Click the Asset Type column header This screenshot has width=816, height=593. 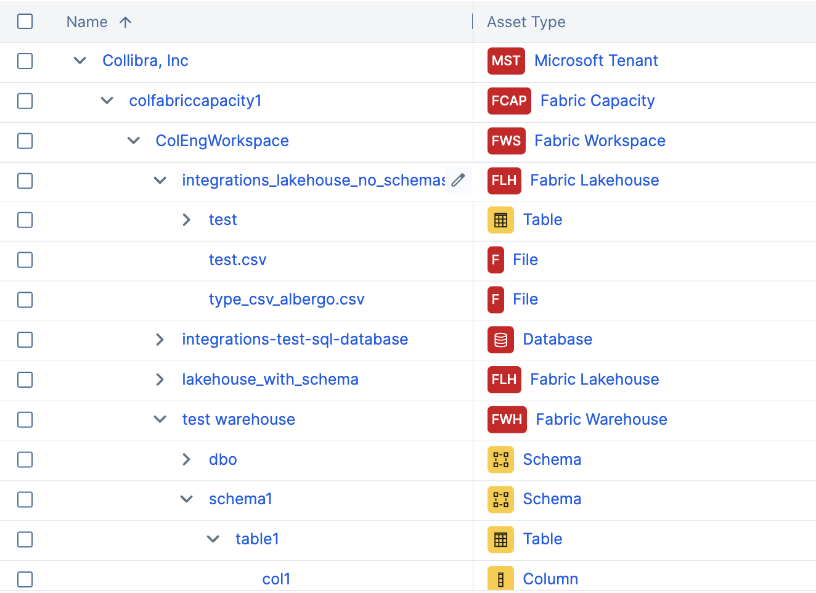tap(526, 22)
